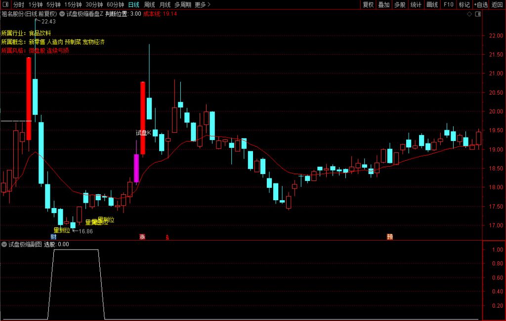The width and height of the screenshot is (506, 321).
Task: Open the F10 company info
Action: coord(448,4)
